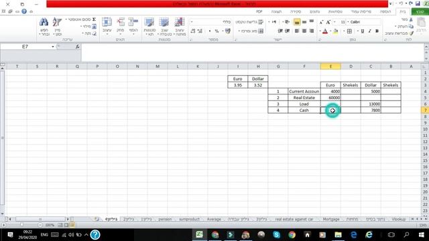Toggle Italic formatting

[x=369, y=31]
